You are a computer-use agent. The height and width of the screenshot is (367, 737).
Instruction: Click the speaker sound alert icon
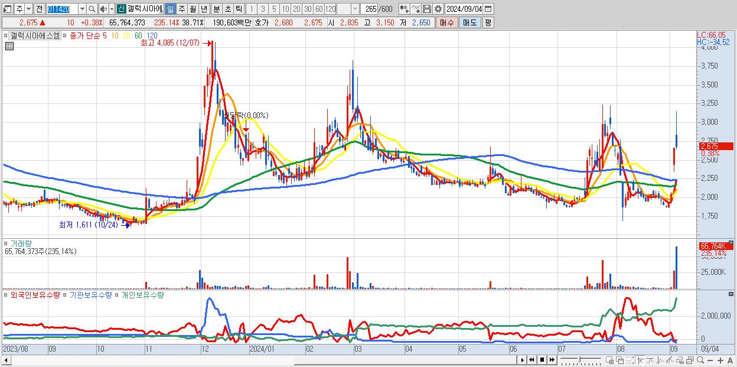pyautogui.click(x=103, y=9)
